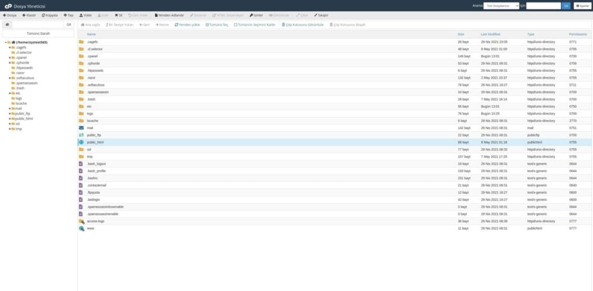Sort by the Type column header

click(x=530, y=34)
